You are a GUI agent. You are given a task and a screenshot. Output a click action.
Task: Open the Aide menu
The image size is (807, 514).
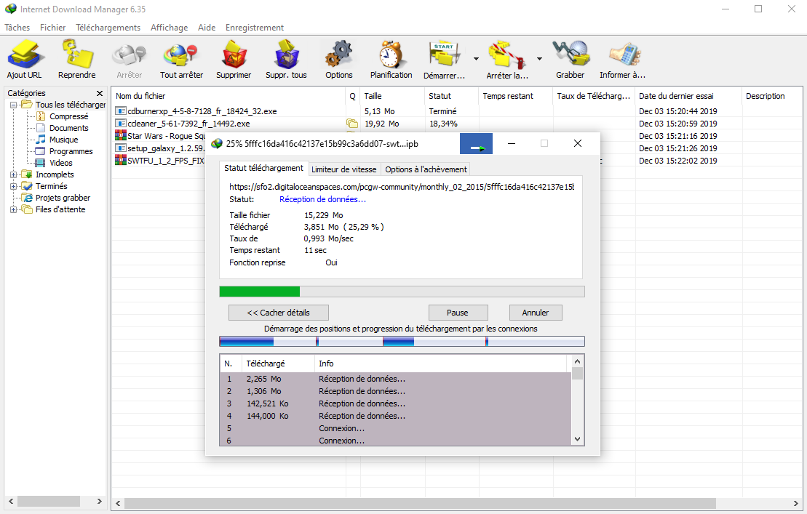pyautogui.click(x=207, y=28)
